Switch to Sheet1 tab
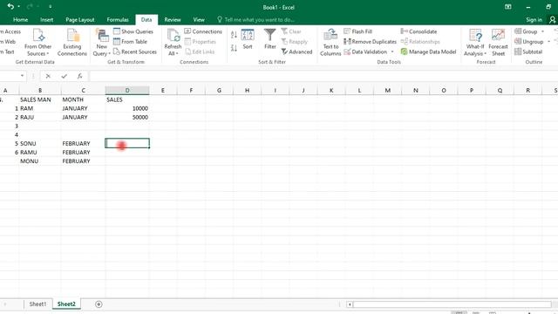This screenshot has width=558, height=314. point(37,304)
